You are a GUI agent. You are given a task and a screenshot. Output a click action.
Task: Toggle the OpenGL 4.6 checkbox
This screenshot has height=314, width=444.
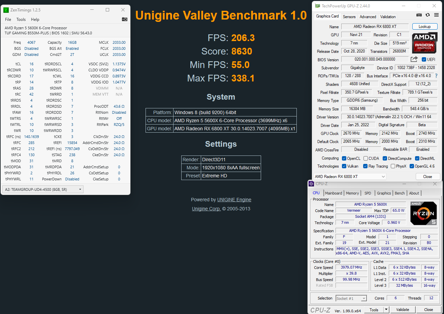(x=412, y=166)
